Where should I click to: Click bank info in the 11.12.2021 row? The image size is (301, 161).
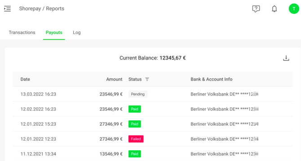225,154
